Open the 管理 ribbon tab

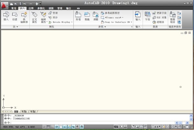60,8
